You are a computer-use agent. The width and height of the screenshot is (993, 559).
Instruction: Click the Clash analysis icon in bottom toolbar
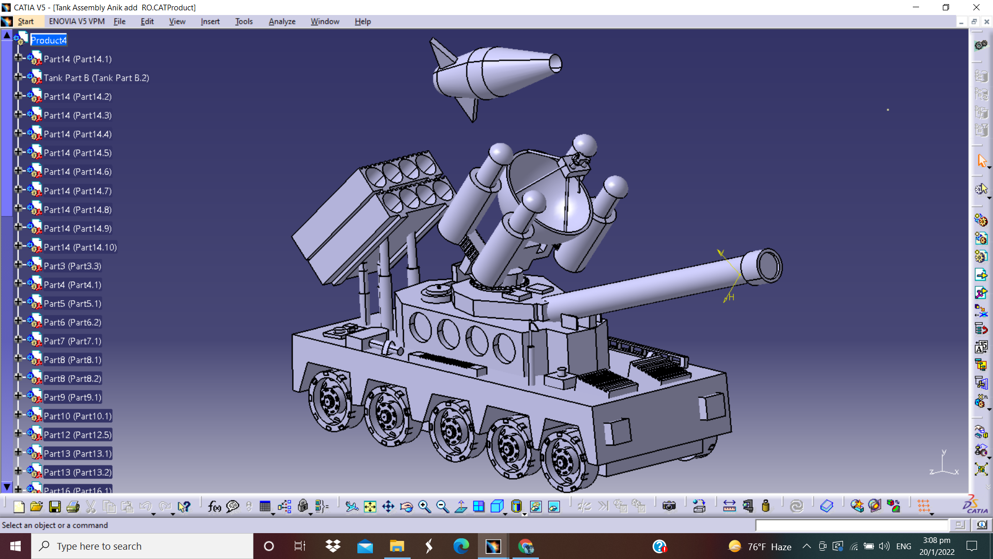click(x=857, y=506)
